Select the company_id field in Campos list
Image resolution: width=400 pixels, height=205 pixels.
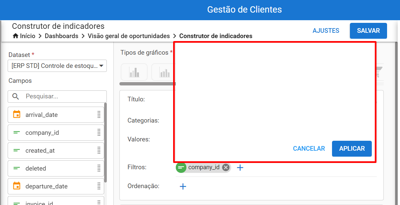point(56,132)
